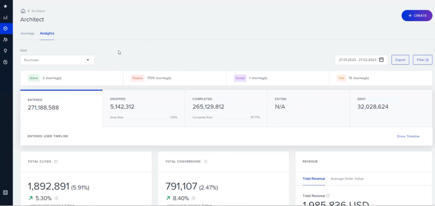Open the star favorites sidebar icon

pos(5,6)
